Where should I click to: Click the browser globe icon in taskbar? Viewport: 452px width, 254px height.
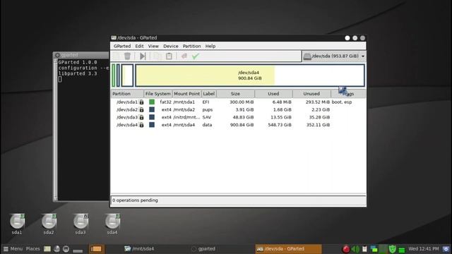(x=56, y=249)
